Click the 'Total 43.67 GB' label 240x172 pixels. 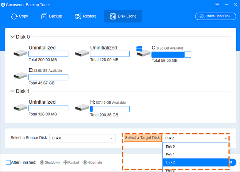[41, 83]
